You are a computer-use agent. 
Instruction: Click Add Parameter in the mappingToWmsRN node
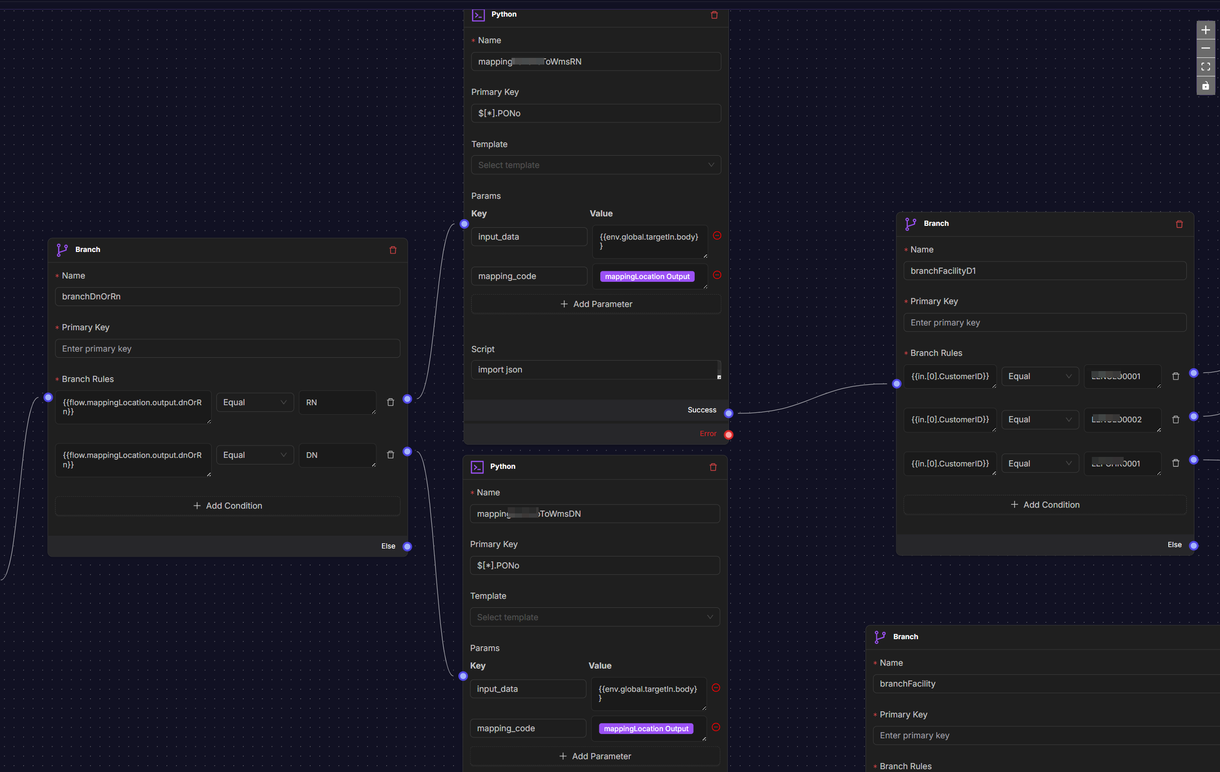click(x=596, y=303)
